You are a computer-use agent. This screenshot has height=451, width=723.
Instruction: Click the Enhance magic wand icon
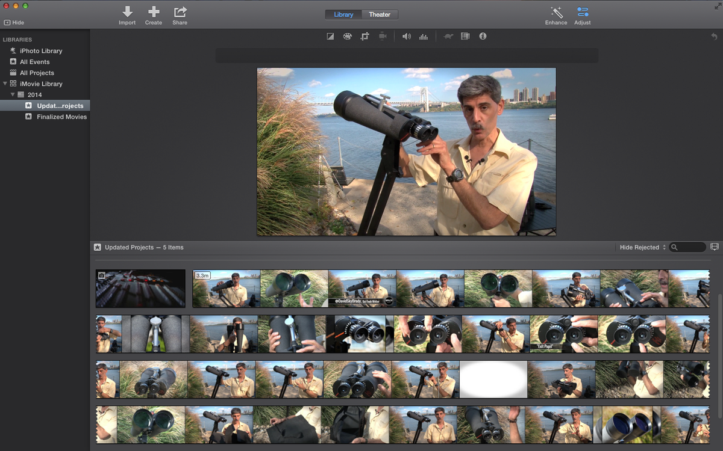point(556,15)
